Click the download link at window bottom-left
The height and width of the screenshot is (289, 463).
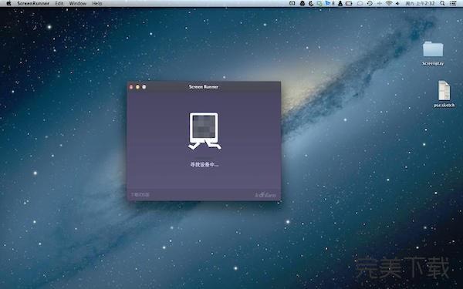(x=140, y=195)
